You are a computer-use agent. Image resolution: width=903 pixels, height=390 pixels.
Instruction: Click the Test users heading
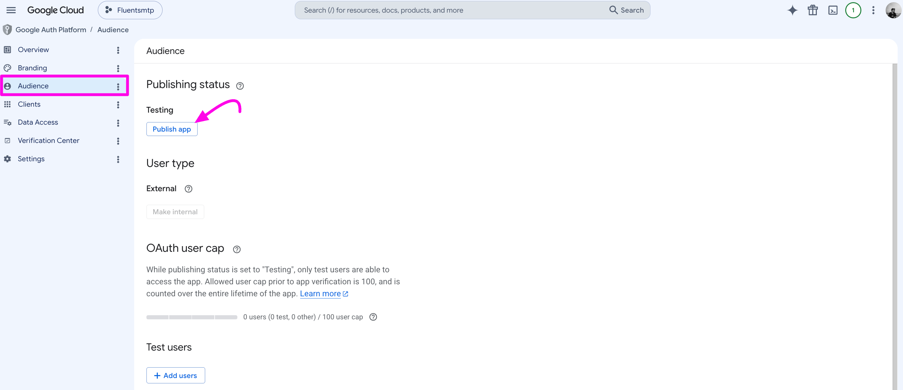(169, 347)
